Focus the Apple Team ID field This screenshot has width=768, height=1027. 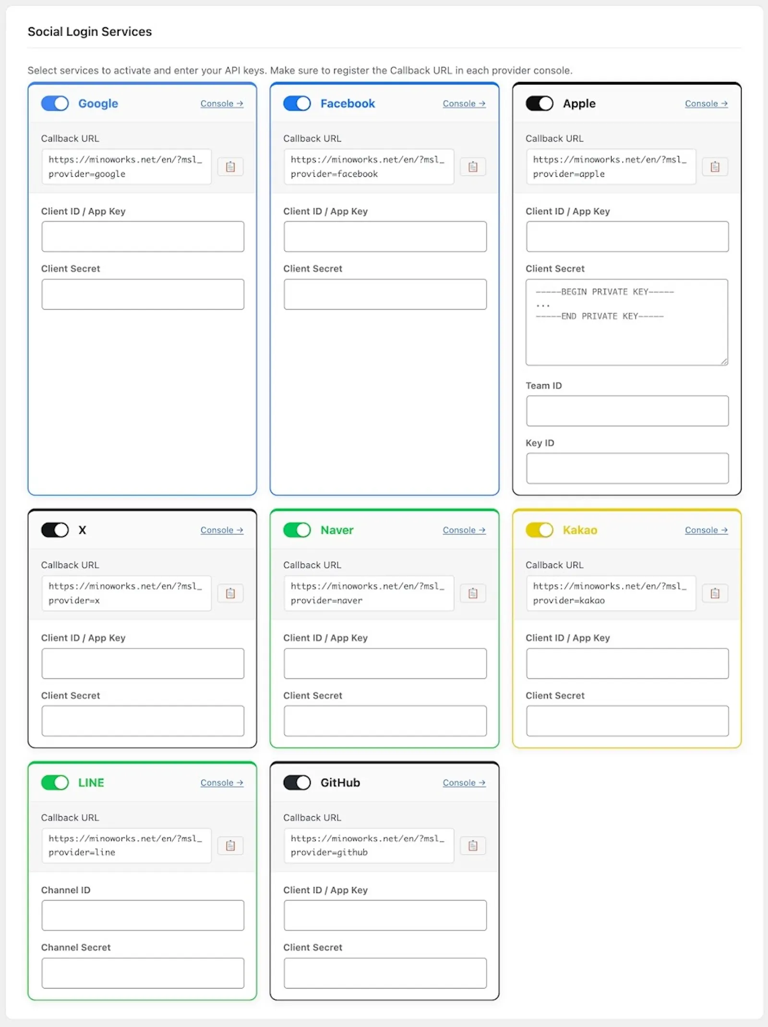(627, 411)
